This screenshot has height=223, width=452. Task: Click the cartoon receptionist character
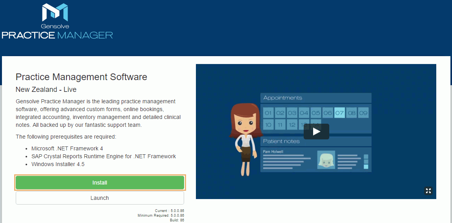243,137
